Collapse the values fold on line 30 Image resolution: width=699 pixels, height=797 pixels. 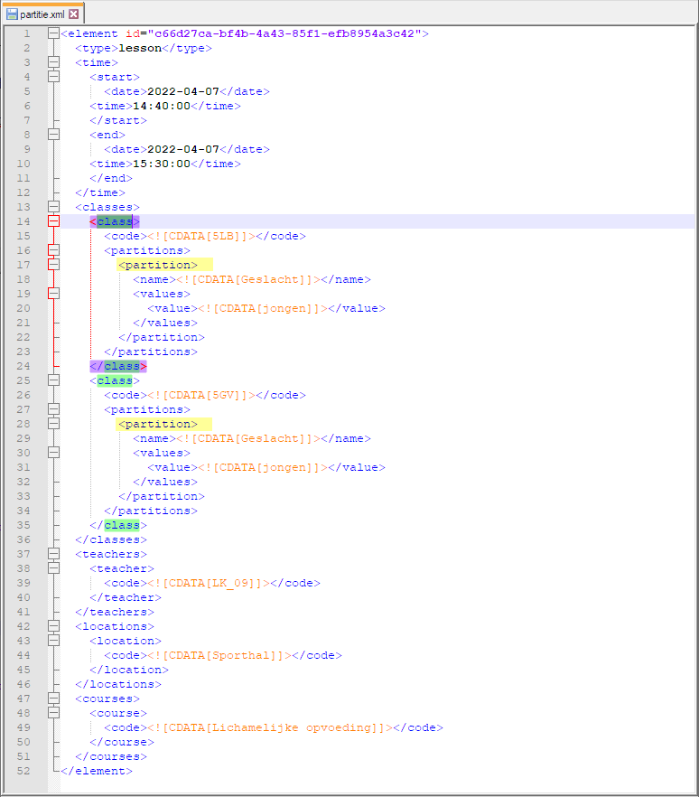pos(53,453)
